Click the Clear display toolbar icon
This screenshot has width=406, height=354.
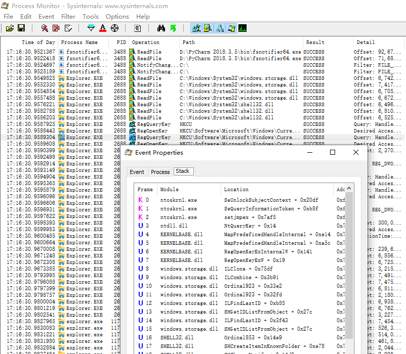[x=68, y=28]
